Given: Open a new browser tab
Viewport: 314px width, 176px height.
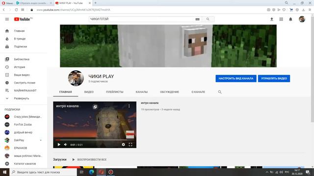Looking at the screenshot, I should pos(96,3).
